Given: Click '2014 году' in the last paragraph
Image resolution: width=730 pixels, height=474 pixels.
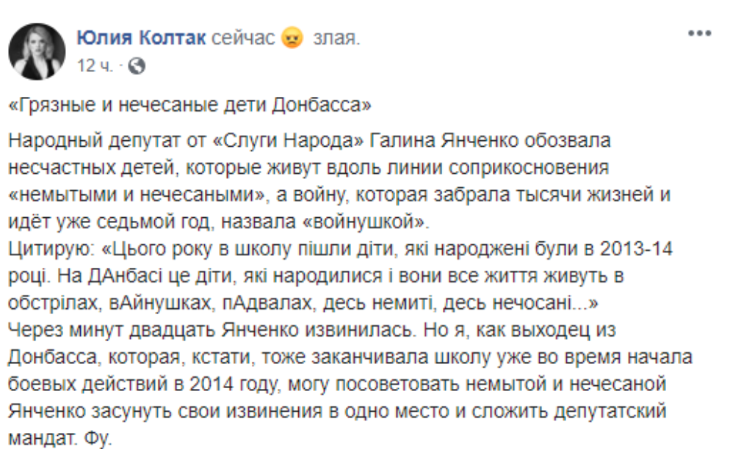Looking at the screenshot, I should 234,384.
